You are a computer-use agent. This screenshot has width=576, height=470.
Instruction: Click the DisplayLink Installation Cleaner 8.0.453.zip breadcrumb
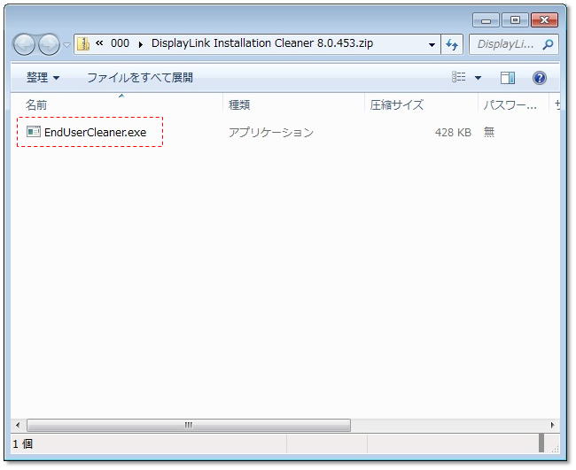[x=262, y=43]
